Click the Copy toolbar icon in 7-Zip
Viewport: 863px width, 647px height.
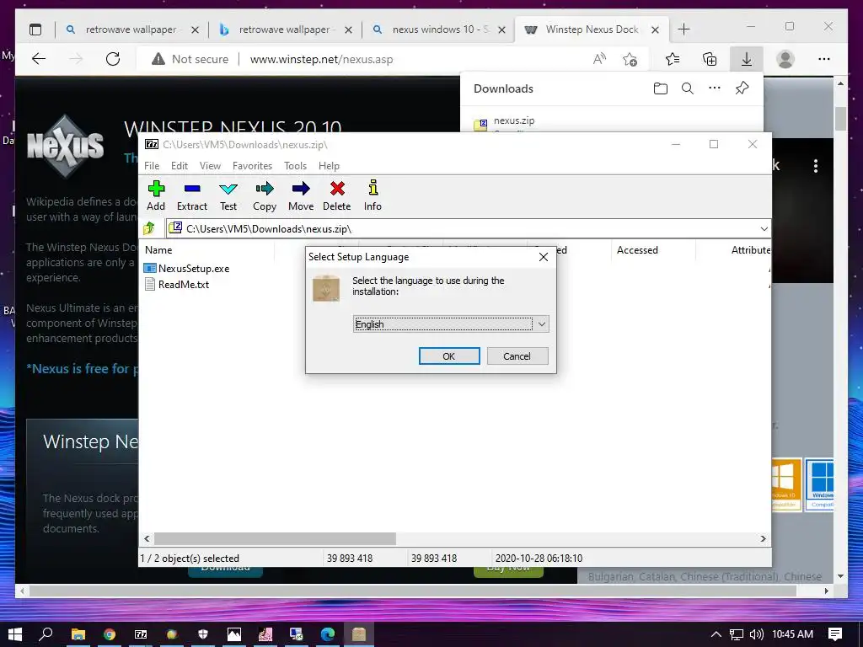[x=264, y=195]
